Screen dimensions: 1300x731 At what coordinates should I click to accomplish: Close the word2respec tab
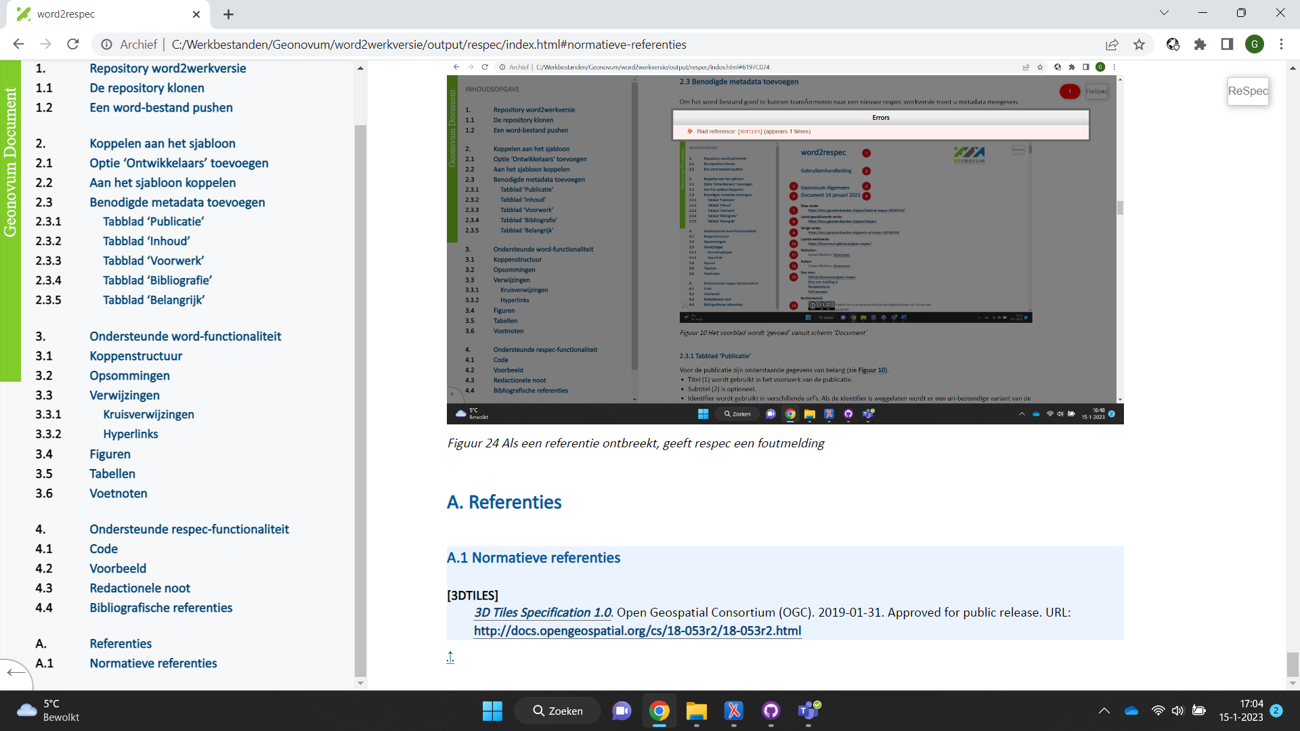coord(196,14)
